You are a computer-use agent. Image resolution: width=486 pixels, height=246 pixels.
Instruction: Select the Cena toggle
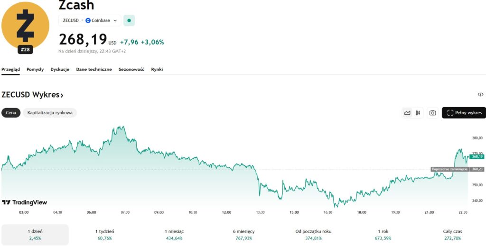(x=11, y=113)
